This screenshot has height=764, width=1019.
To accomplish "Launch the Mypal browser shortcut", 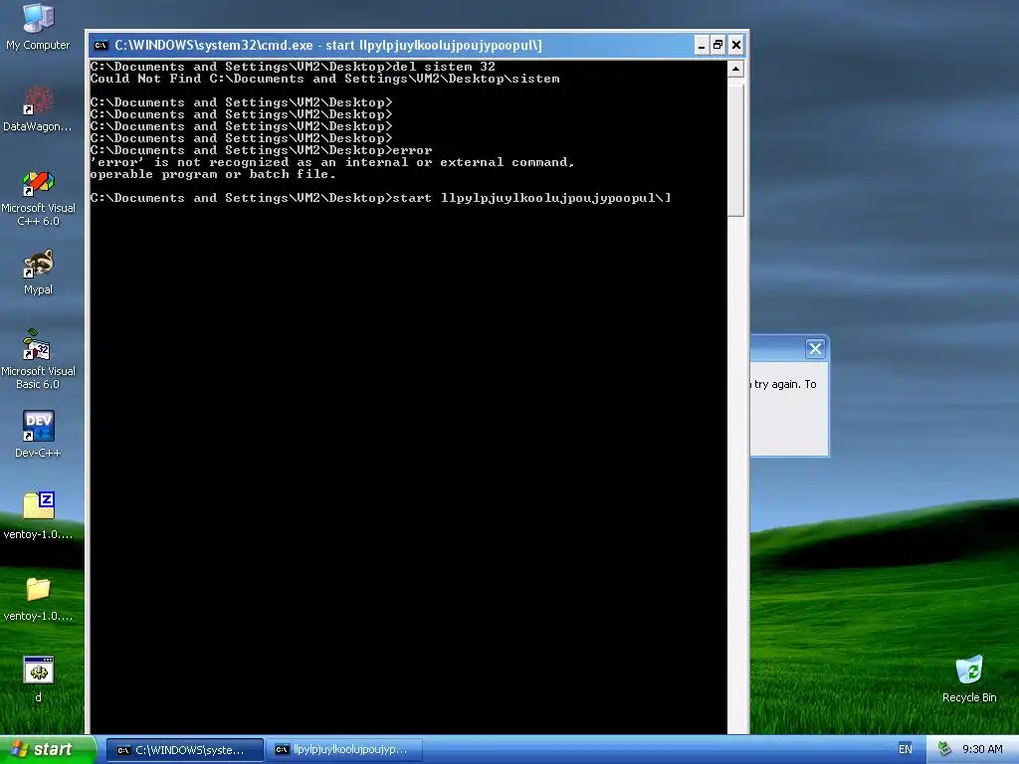I will (x=38, y=273).
